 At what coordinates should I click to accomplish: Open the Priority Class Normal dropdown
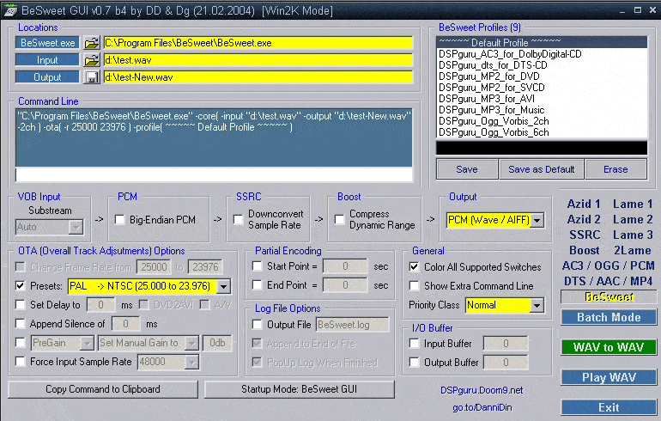(537, 305)
